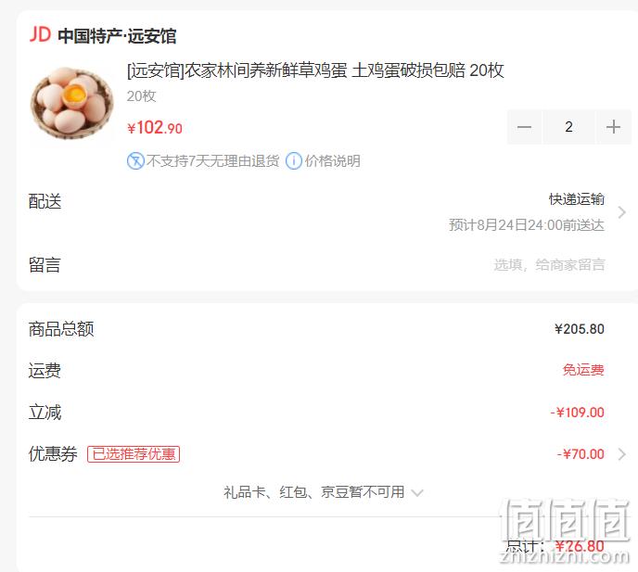The width and height of the screenshot is (638, 572).
Task: Click 不支持7天无理由退货 label
Action: point(212,160)
